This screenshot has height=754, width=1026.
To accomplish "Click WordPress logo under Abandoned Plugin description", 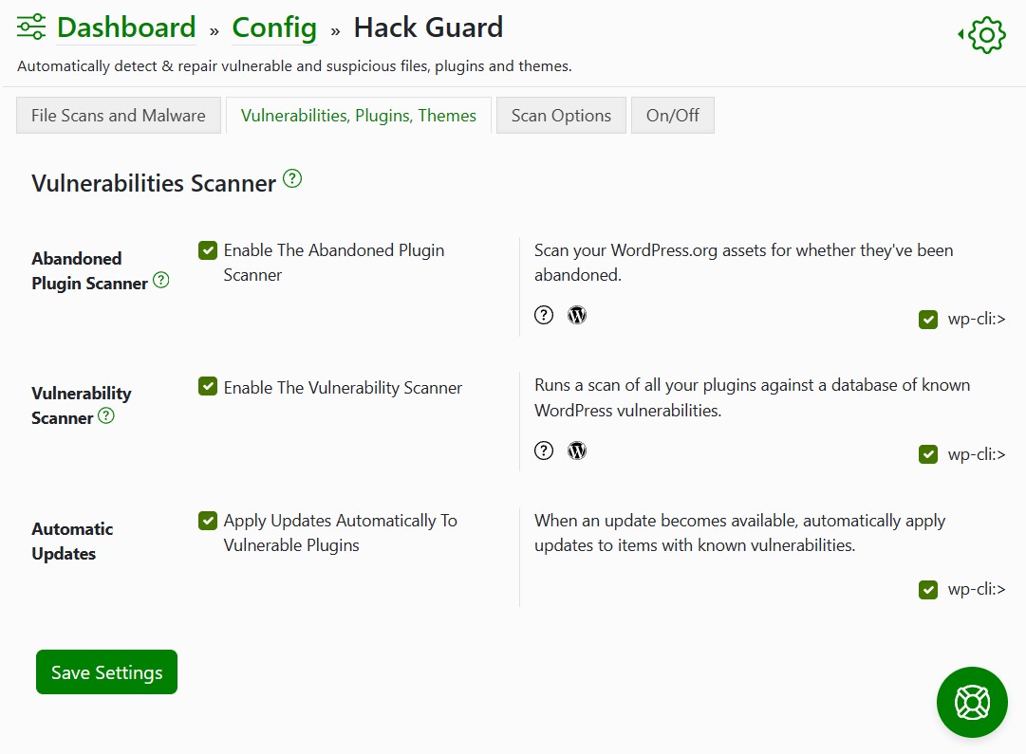I will (577, 315).
